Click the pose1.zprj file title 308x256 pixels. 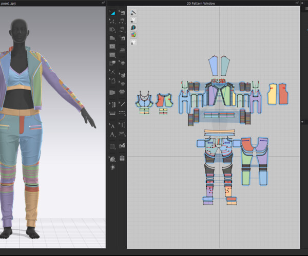8,4
